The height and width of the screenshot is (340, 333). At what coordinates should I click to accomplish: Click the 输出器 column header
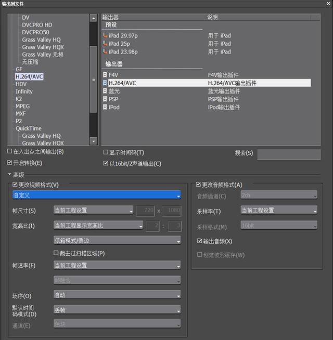pos(153,17)
